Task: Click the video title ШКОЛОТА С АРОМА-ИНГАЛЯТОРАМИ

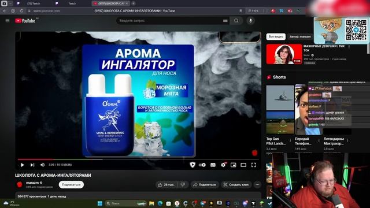Action: [x=53, y=175]
